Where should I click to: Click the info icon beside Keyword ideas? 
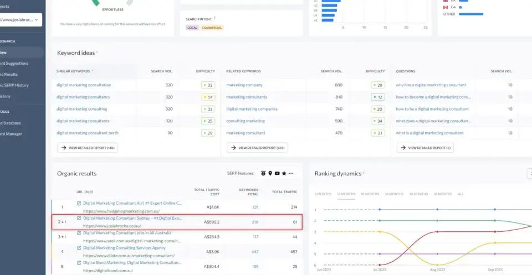[97, 52]
